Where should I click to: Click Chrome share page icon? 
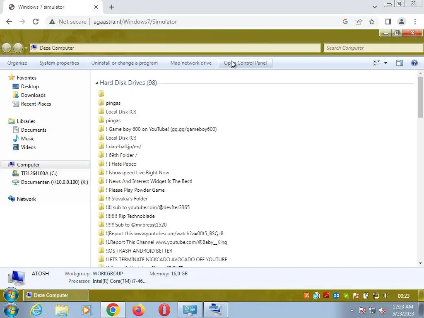[359, 22]
